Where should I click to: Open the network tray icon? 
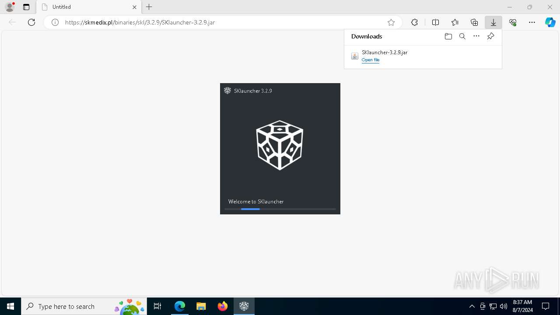point(493,306)
